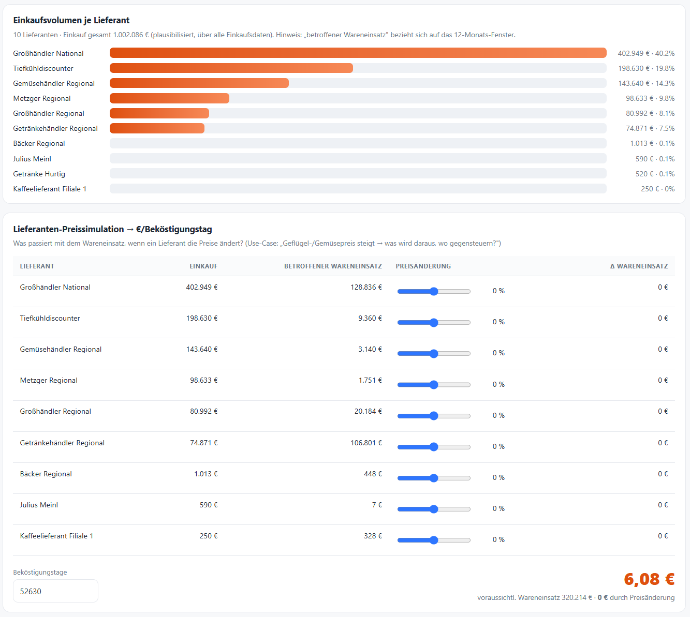
Task: Click the Großhändler Regional bar in the volume chart
Action: pos(159,113)
